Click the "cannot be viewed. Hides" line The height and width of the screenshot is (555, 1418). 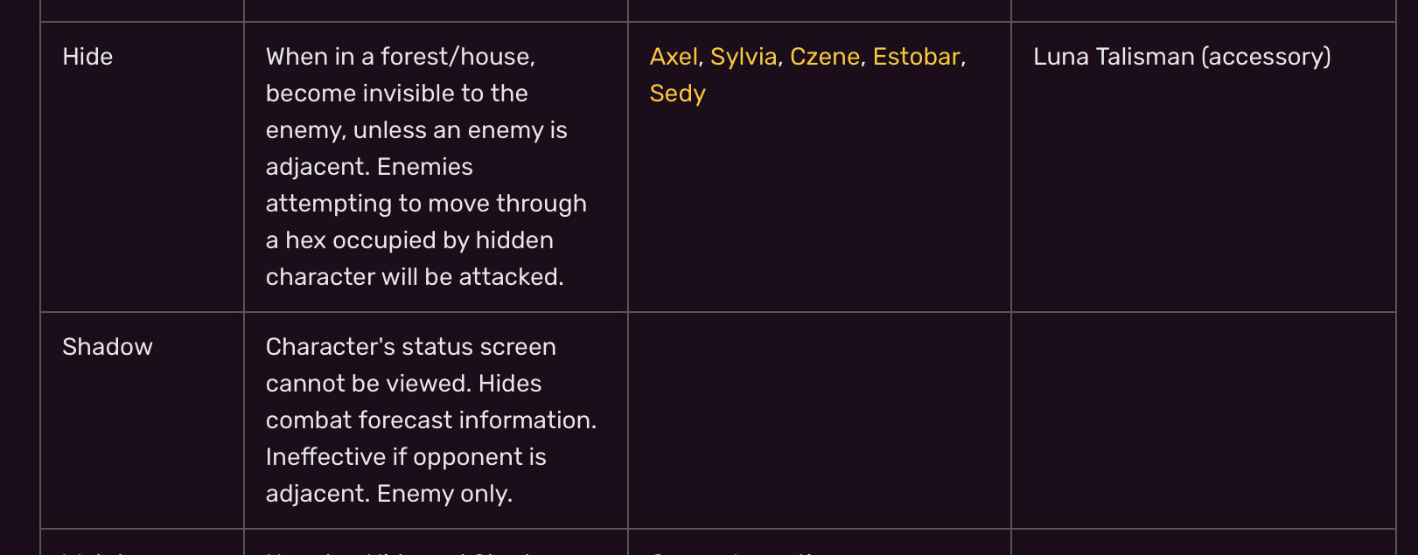403,384
